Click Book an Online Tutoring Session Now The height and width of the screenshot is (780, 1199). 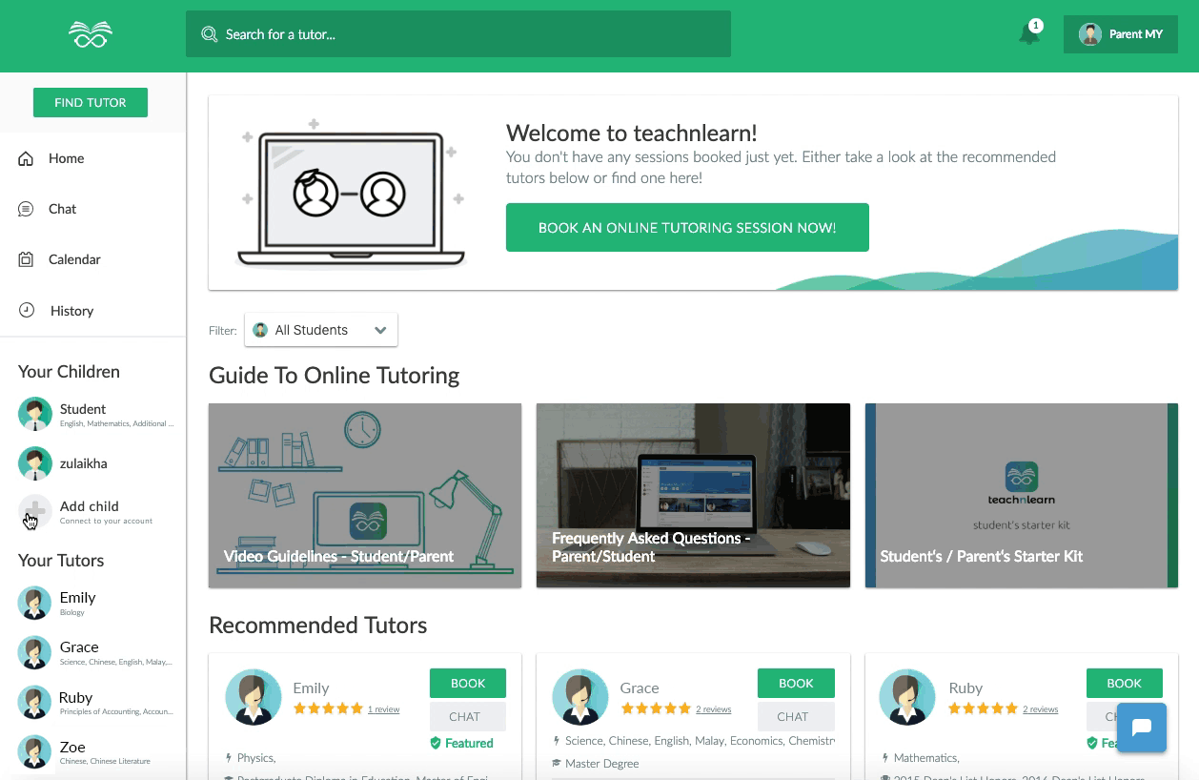[x=687, y=228]
